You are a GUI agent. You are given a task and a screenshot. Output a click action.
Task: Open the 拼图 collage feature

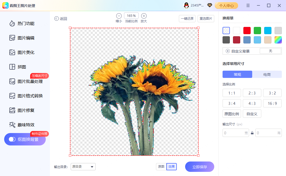[18, 67]
